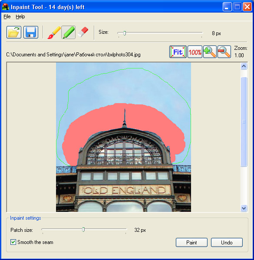
Task: Open the File menu
Action: [7, 16]
